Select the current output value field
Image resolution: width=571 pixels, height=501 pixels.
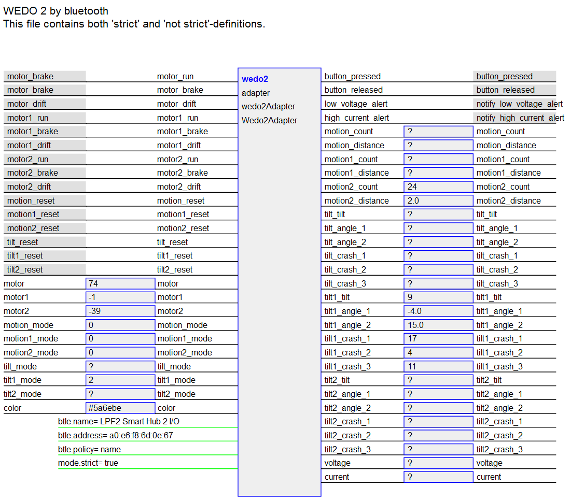pos(438,477)
